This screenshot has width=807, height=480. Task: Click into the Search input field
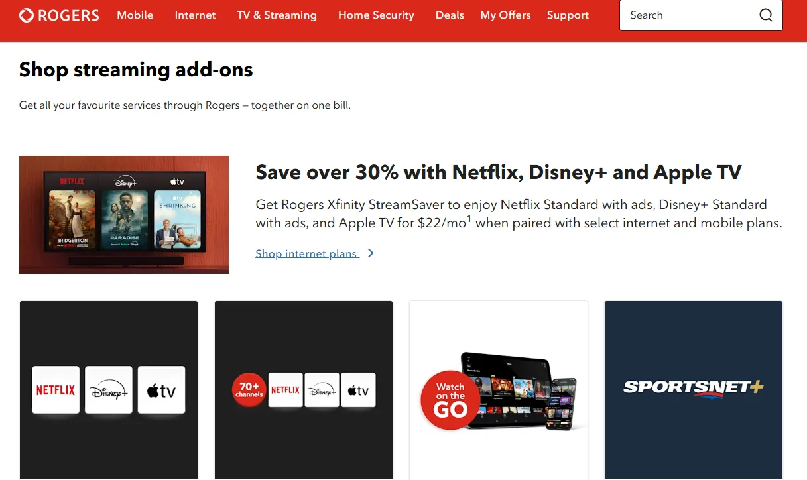(690, 15)
